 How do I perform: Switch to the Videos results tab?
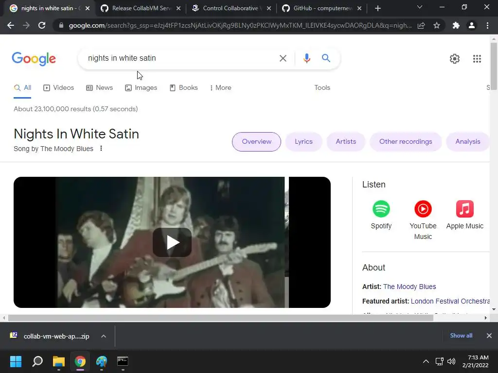[x=58, y=88]
